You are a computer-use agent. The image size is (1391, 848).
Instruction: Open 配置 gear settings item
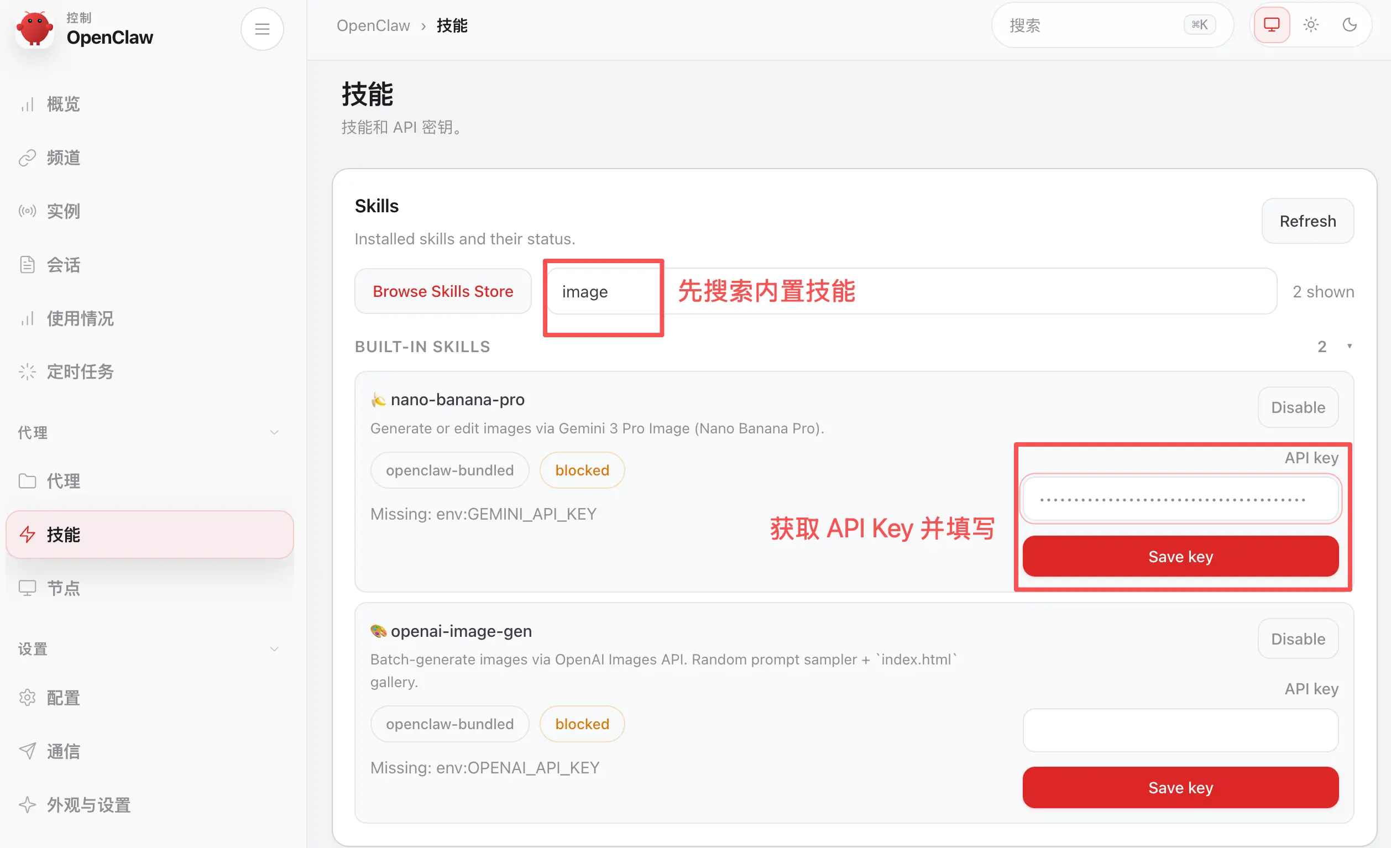point(62,698)
